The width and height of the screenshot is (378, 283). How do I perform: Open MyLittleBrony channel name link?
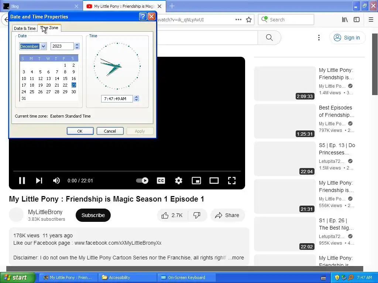point(45,212)
